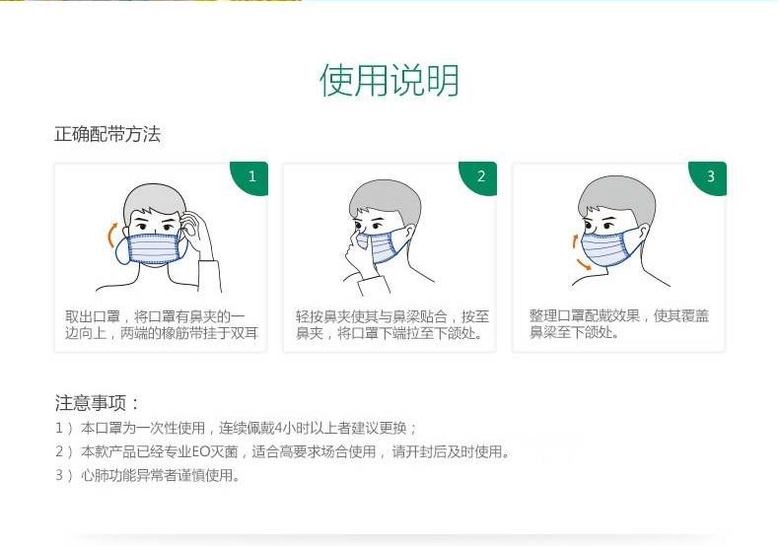Click note 1 about single-use mask replacement
The image size is (779, 546).
tap(236, 428)
